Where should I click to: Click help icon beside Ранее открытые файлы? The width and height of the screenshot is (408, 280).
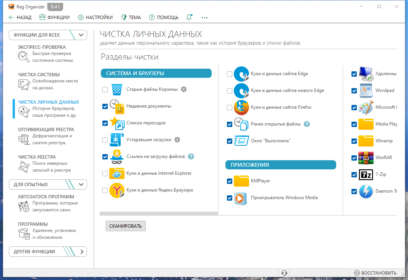click(307, 124)
